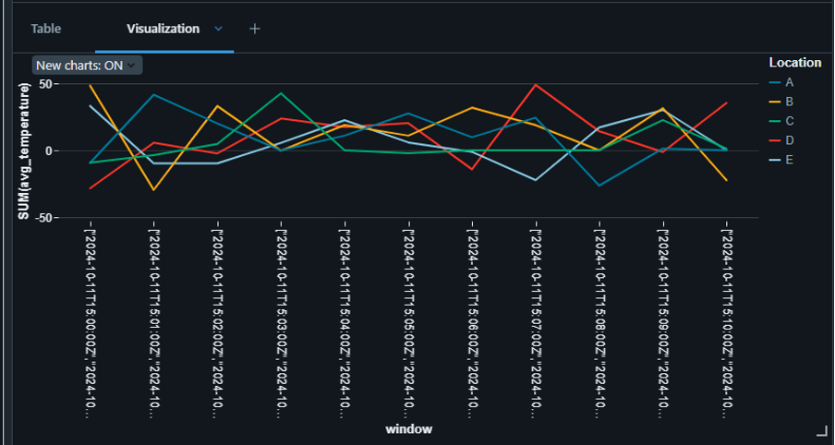
Task: Add a new visualization with plus icon
Action: click(255, 29)
